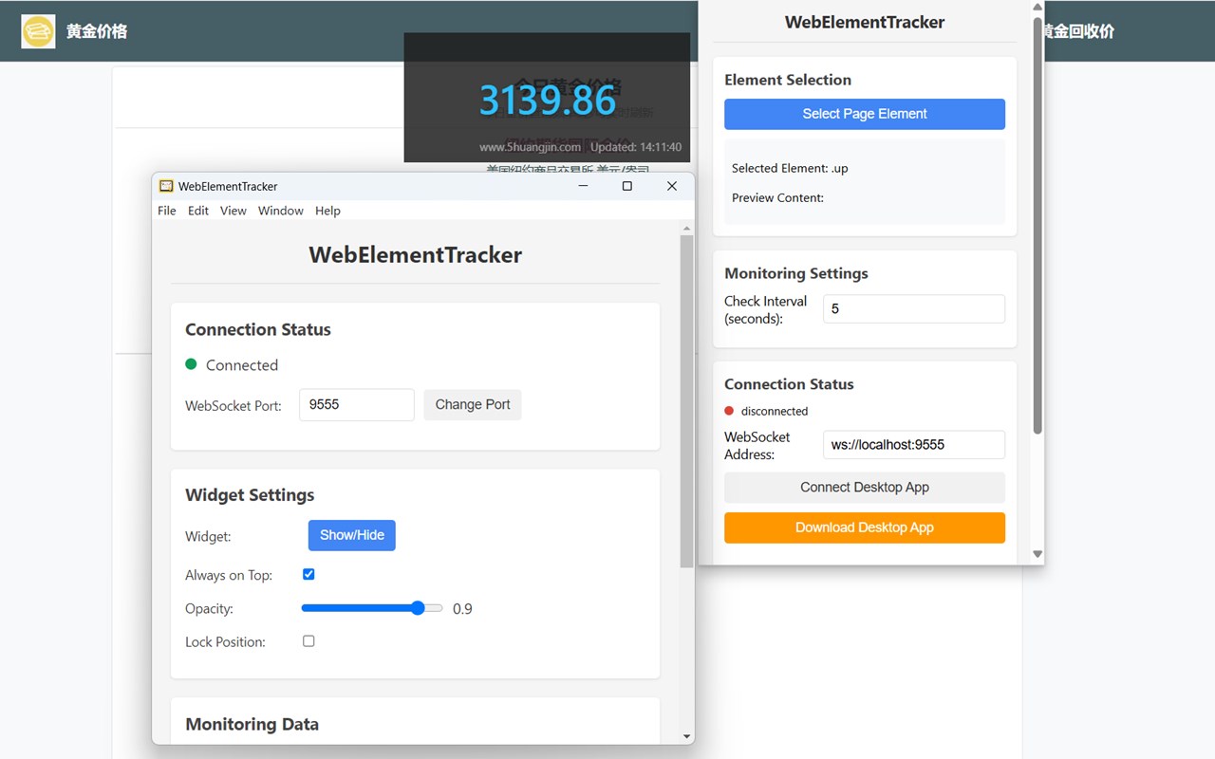Click the www.5huangjin.com widget text

coord(530,147)
